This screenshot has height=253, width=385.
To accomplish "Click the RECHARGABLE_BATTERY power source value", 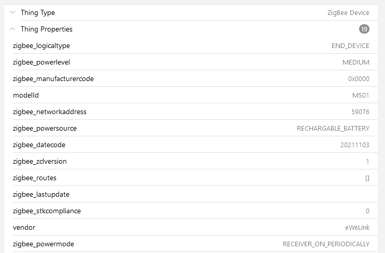I will [333, 129].
